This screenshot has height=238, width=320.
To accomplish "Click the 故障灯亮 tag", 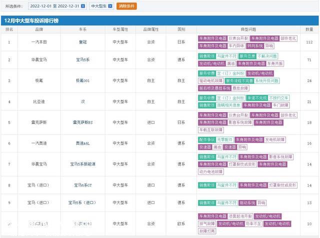I will tap(207, 231).
